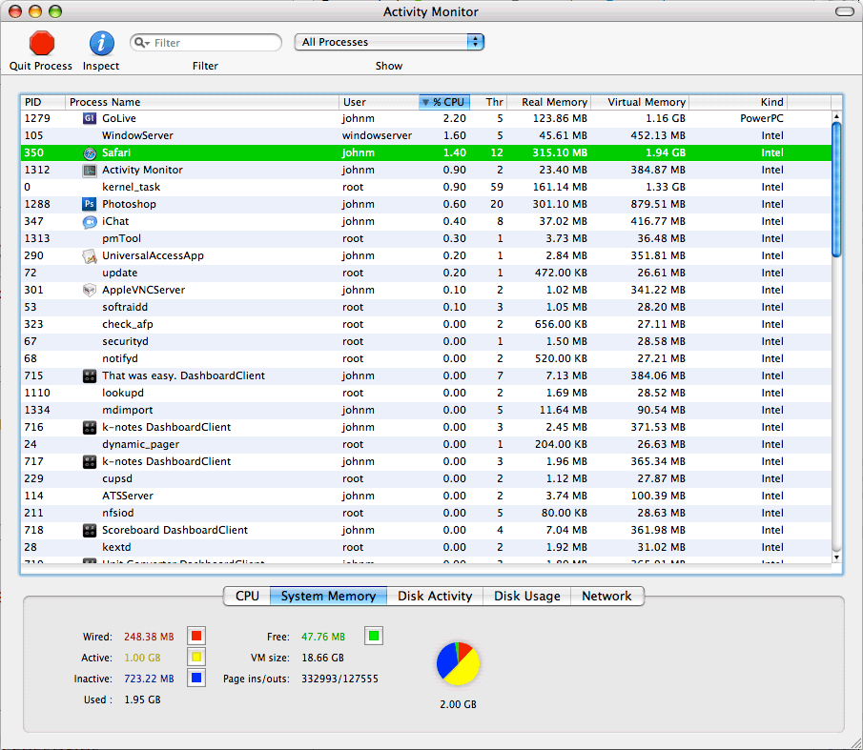
Task: Sort by Virtual Memory column header
Action: point(640,102)
